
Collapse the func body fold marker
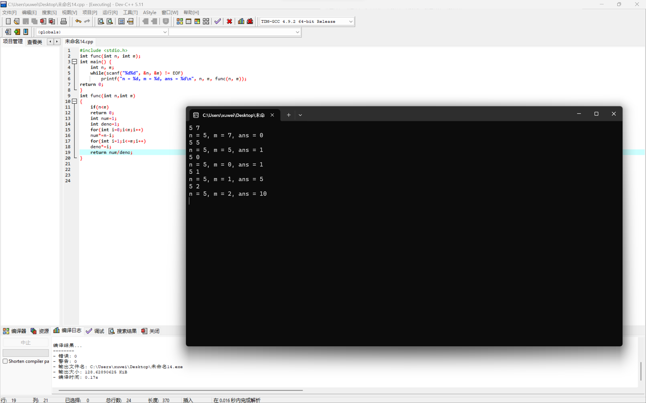[x=74, y=101]
